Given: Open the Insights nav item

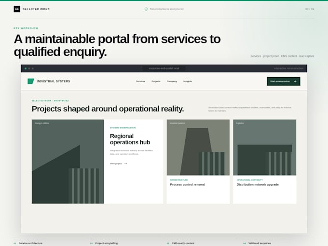Looking at the screenshot, I should tap(188, 82).
